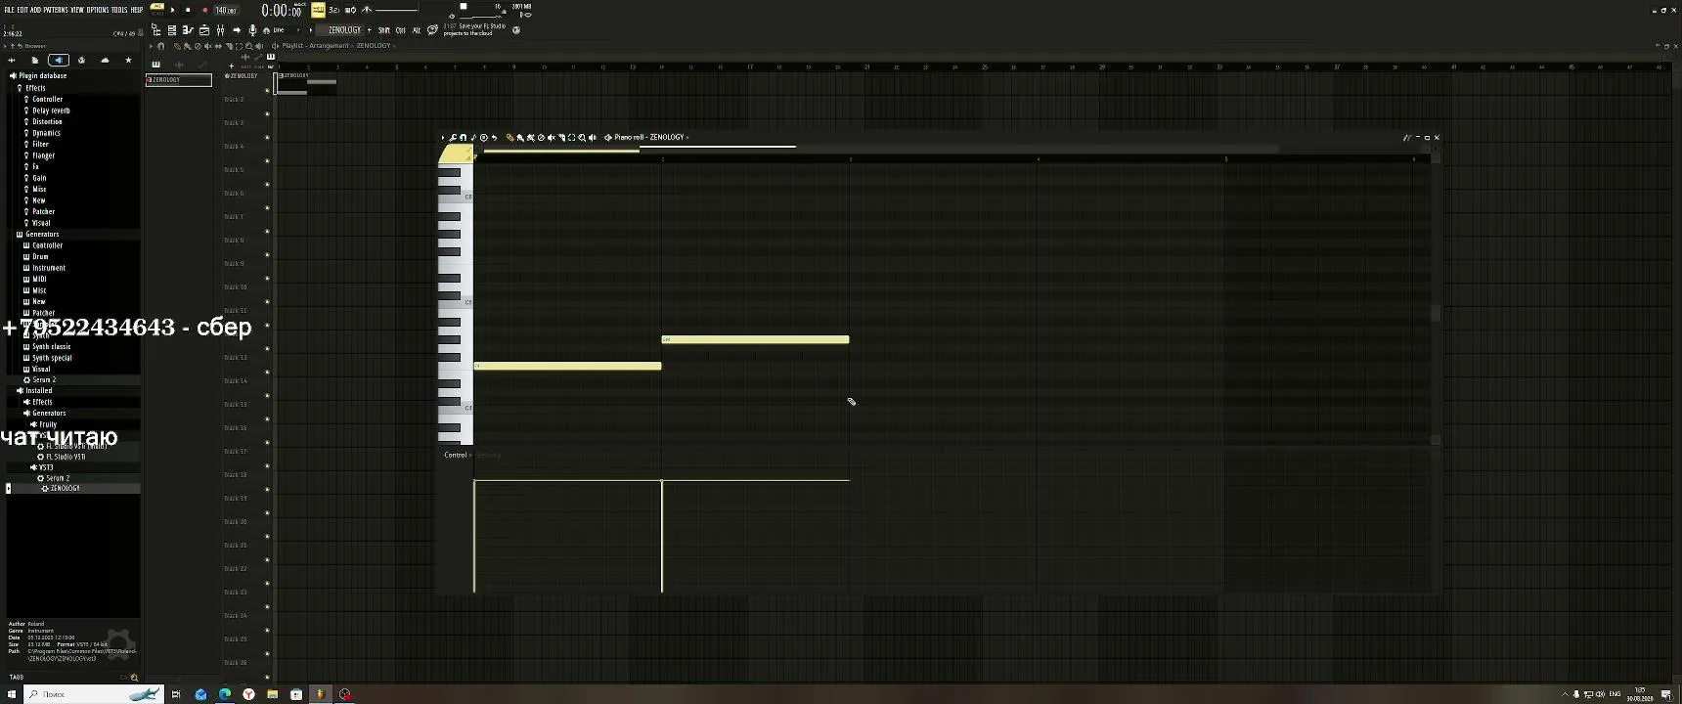Select the starred favorites browser tab
This screenshot has width=1682, height=704.
[128, 60]
